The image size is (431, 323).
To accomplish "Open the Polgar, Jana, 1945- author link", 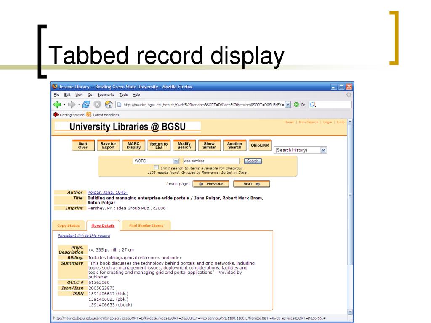I will (x=107, y=193).
